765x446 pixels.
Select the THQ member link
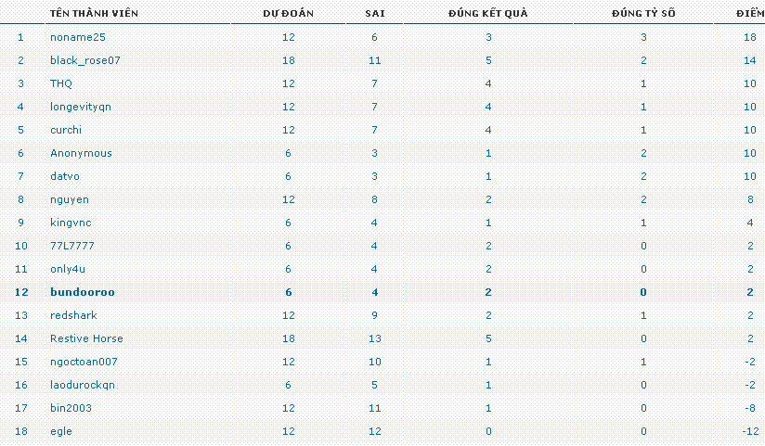[x=61, y=83]
